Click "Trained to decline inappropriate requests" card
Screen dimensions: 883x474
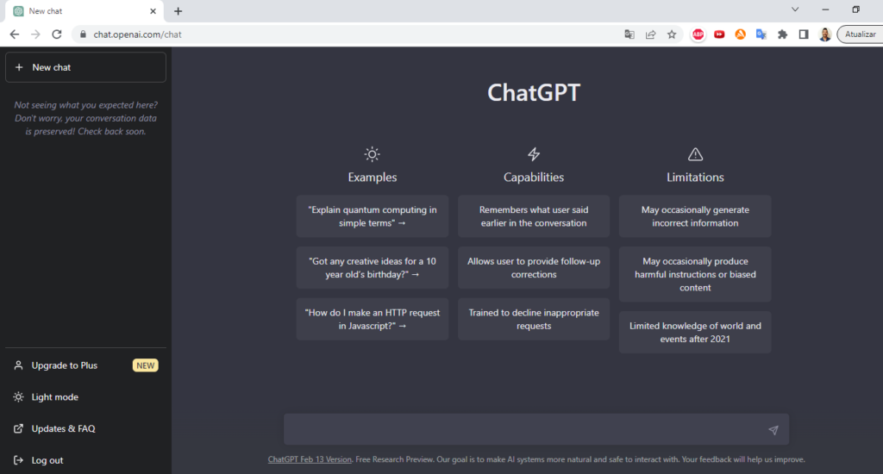(534, 319)
